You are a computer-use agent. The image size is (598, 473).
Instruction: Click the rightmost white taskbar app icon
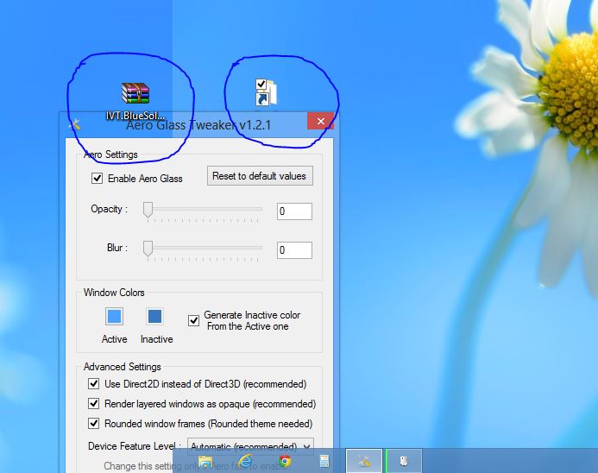404,461
